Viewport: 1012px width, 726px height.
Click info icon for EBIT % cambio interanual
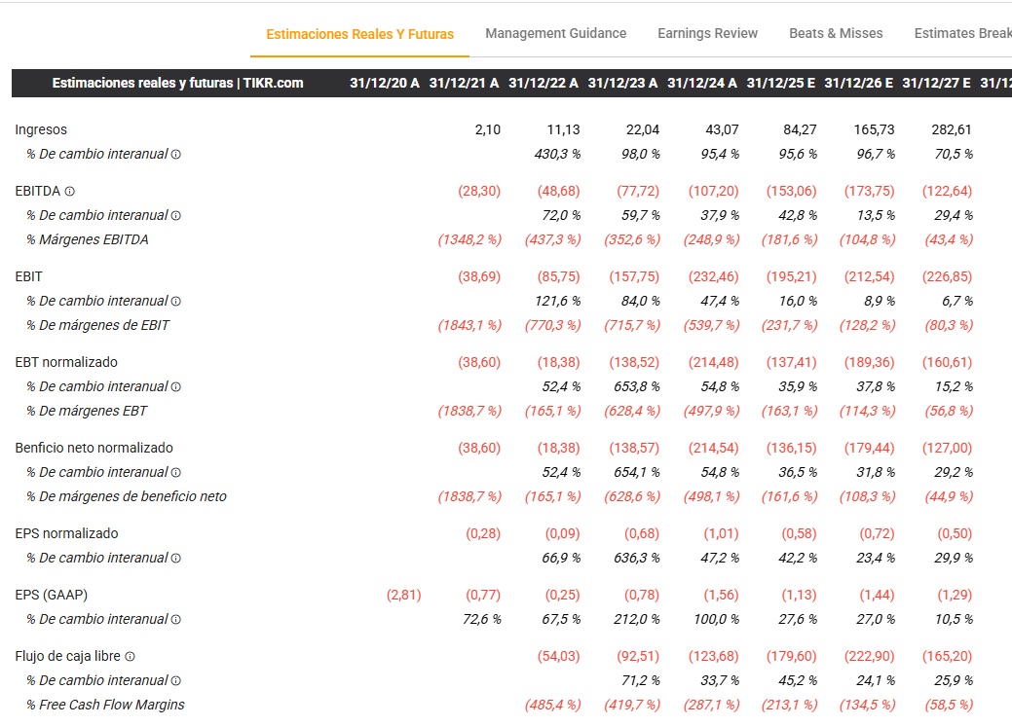[x=176, y=302]
